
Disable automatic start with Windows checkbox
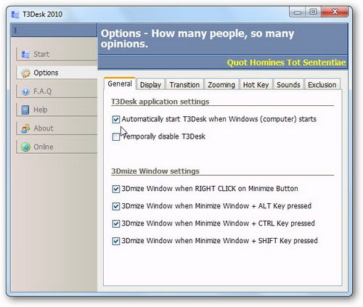point(116,119)
